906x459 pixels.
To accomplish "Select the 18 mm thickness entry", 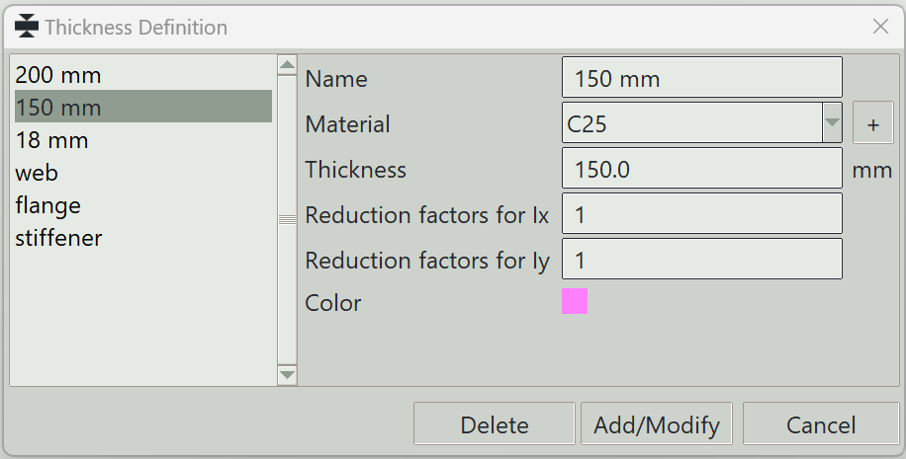I will 143,140.
